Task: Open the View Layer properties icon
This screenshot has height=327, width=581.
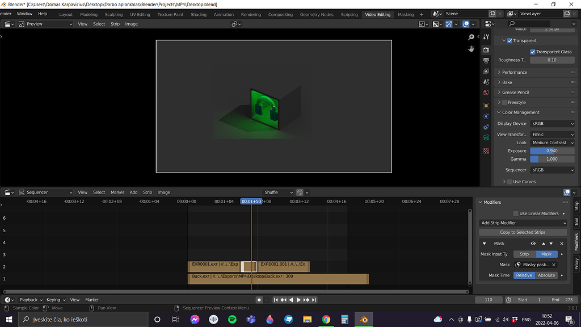Action: [486, 71]
